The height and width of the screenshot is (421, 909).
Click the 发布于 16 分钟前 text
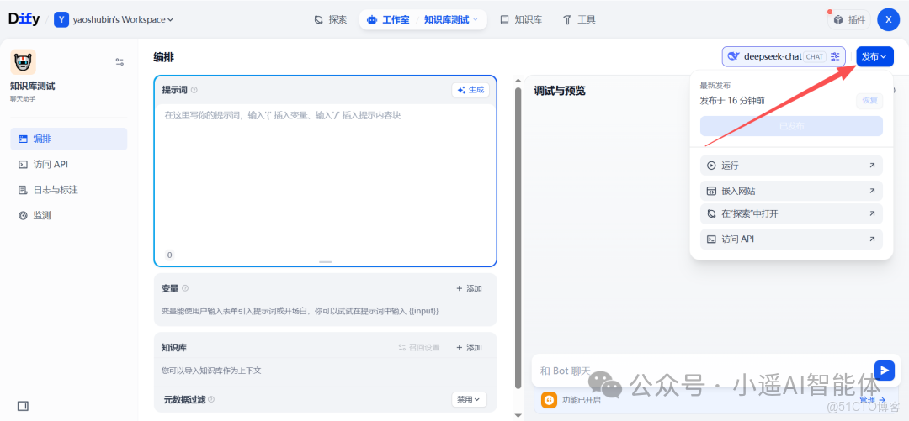point(731,100)
